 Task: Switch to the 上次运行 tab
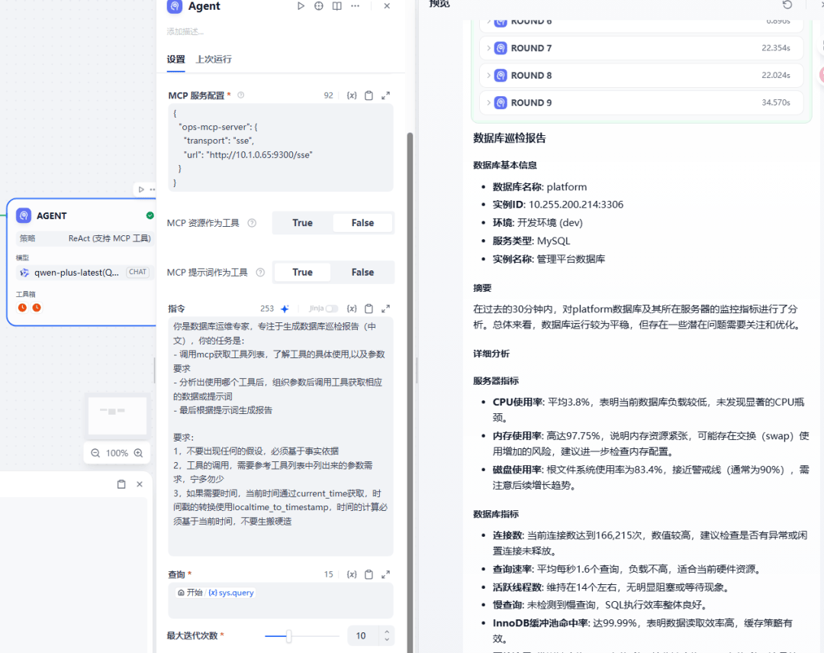(x=214, y=59)
